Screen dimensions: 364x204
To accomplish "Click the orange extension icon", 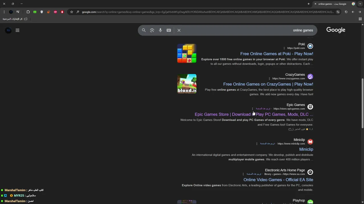I will (x=48, y=12).
